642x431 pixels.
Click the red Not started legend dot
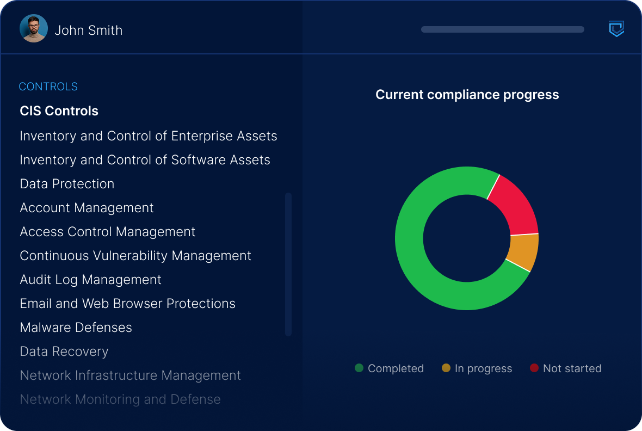(x=535, y=368)
